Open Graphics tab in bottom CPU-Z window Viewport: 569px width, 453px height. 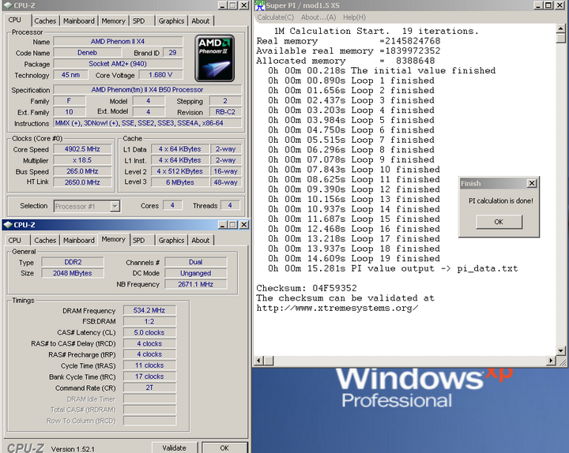click(171, 240)
